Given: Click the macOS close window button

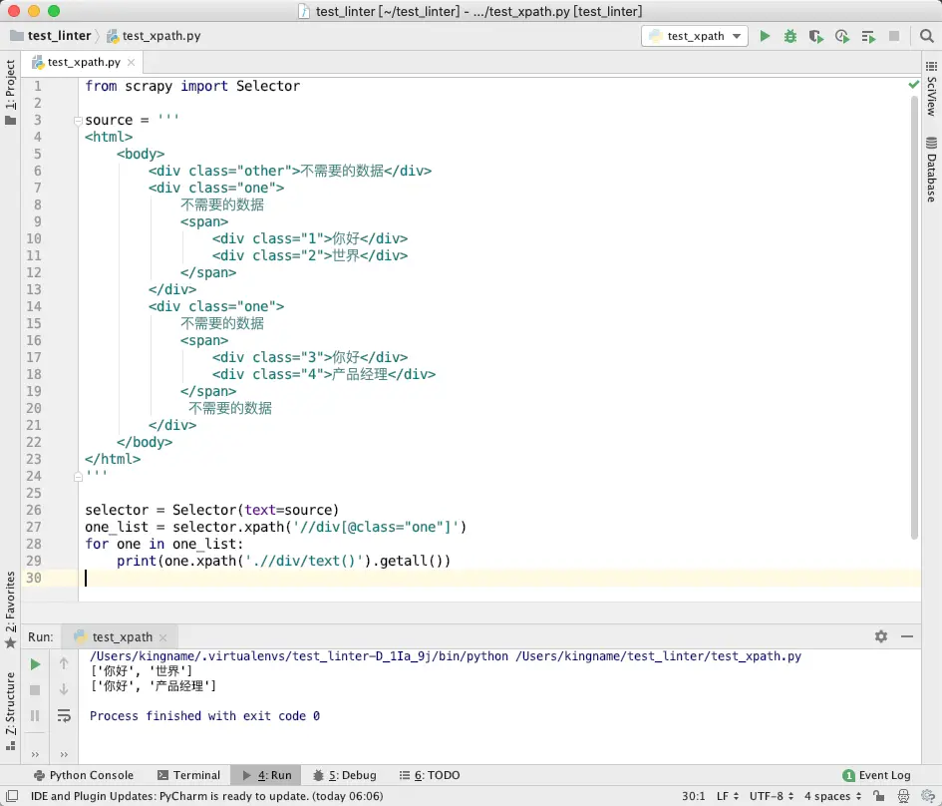Looking at the screenshot, I should pyautogui.click(x=14, y=11).
